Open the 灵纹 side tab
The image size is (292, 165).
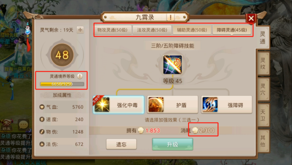tap(263, 63)
